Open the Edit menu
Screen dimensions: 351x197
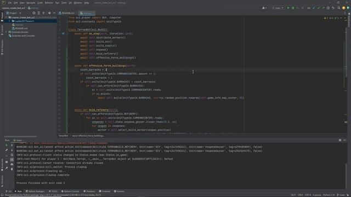coord(15,3)
